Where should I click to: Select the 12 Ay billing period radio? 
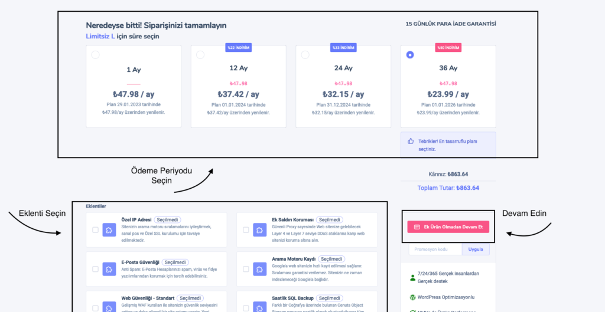(200, 55)
